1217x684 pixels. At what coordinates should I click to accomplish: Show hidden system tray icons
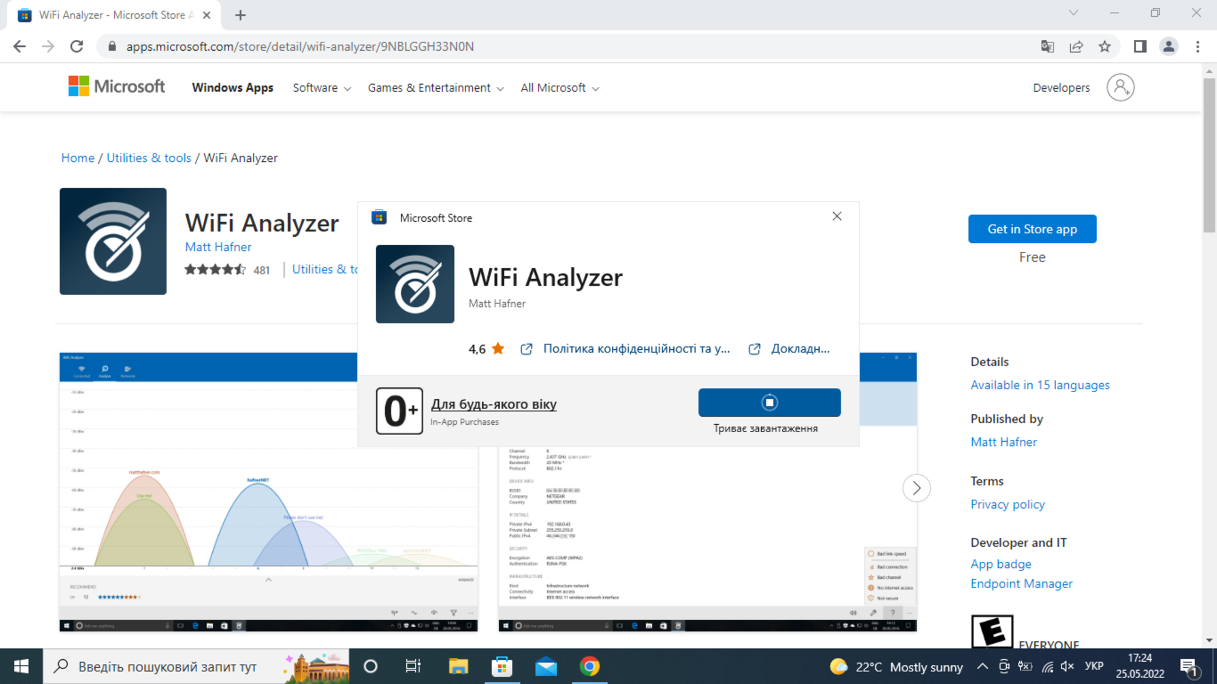pos(982,666)
